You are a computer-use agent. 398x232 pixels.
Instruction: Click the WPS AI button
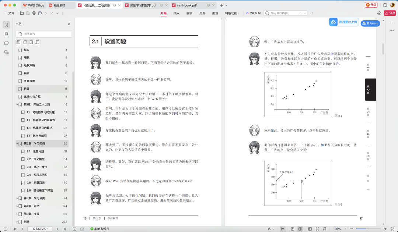[x=253, y=13]
